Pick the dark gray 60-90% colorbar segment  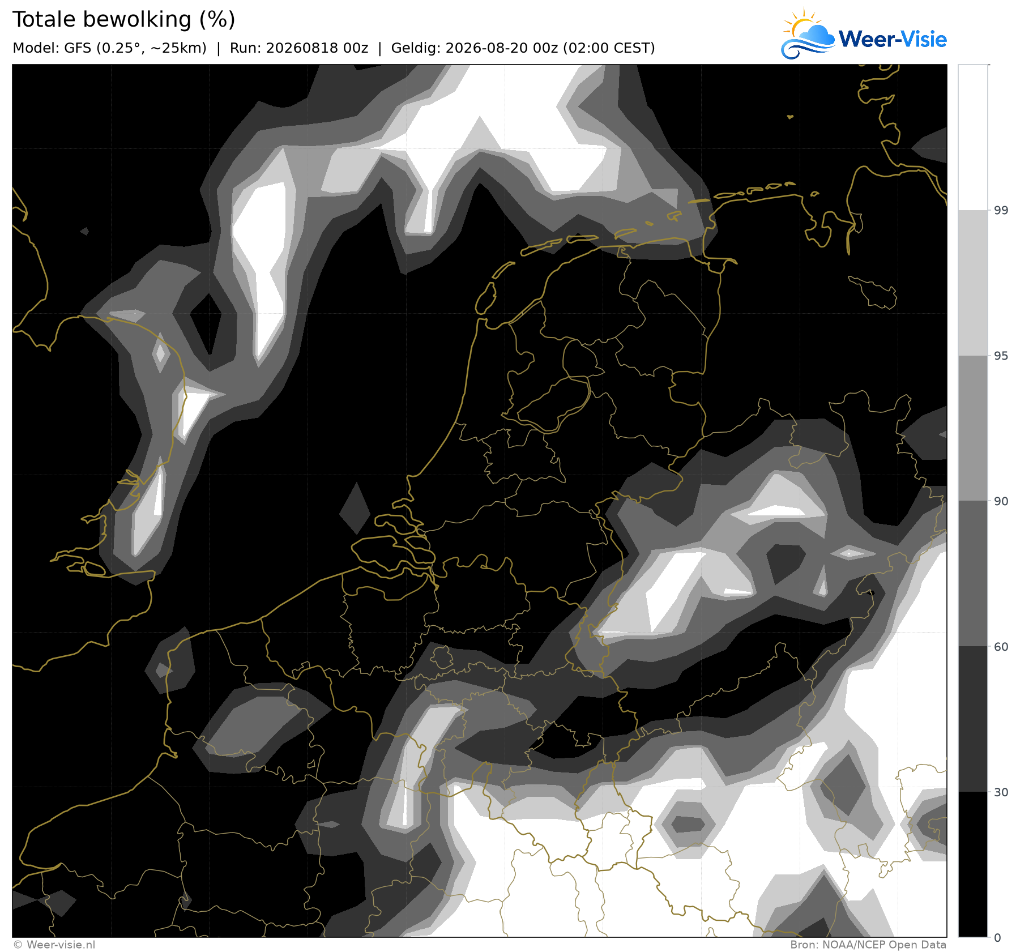(973, 574)
